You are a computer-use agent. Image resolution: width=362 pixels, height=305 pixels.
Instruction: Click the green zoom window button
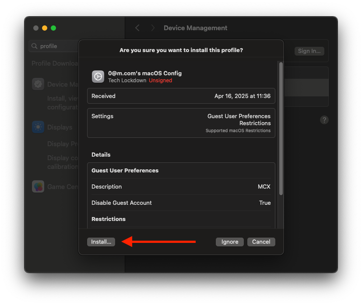[53, 28]
